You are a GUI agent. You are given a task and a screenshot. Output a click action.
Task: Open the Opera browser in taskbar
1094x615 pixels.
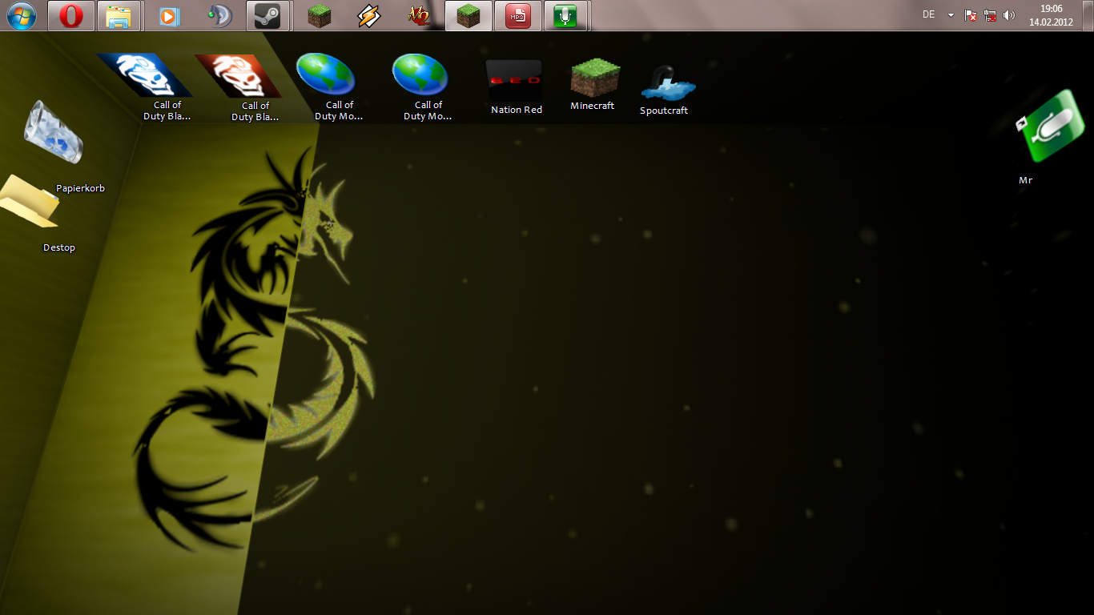[x=70, y=15]
